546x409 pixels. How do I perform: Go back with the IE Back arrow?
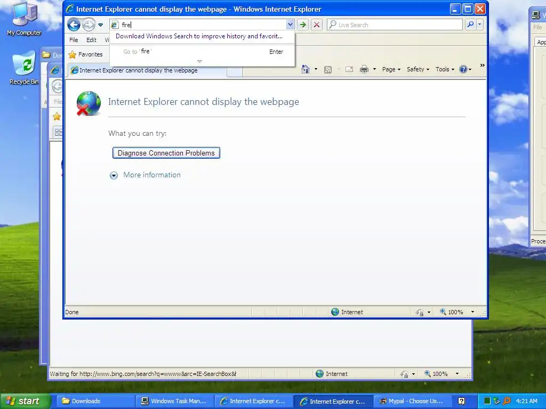click(74, 24)
